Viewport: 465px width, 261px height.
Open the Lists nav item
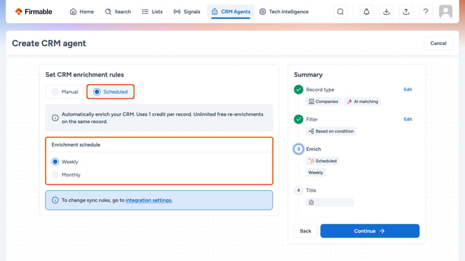(152, 12)
